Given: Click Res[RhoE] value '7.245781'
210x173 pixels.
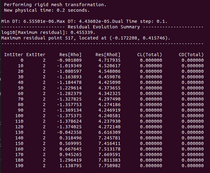Looking at the screenshot, I should pos(109,138).
